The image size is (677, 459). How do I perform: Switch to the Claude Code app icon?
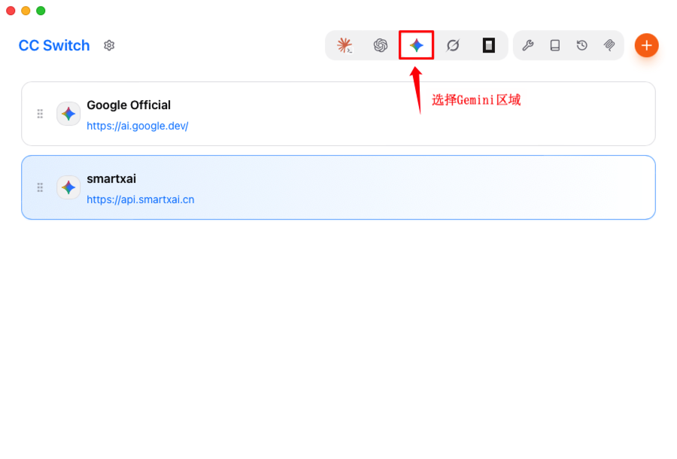345,45
